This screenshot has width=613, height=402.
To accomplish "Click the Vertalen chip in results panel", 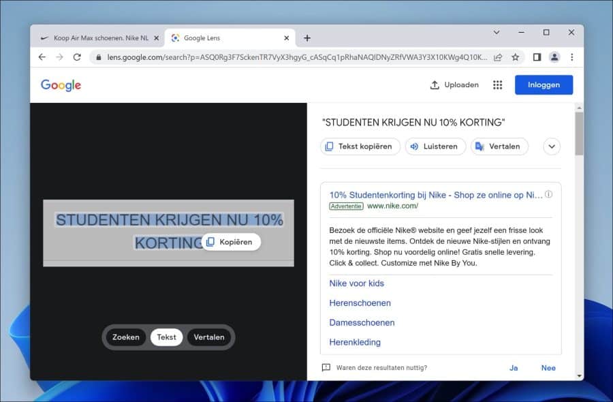I will (499, 146).
